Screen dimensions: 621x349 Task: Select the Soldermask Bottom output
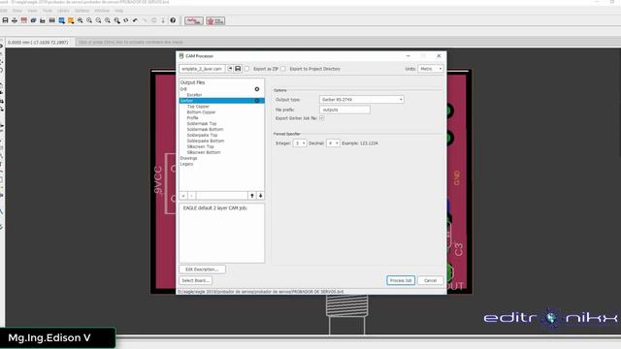tap(205, 129)
